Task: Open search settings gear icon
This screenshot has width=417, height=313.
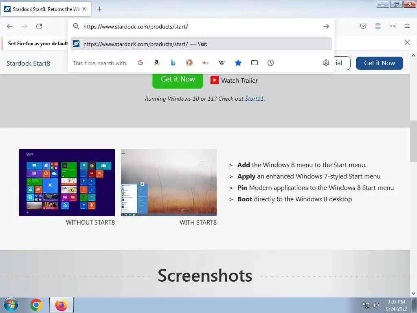Action: coord(326,63)
